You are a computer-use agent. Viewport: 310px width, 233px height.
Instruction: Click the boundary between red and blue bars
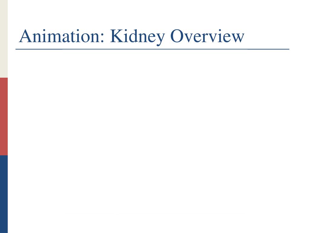click(4, 155)
